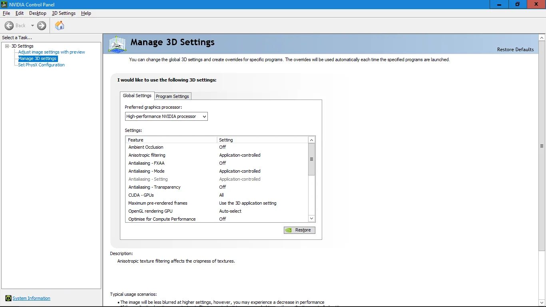Click main page scroll down arrow
546x307 pixels.
[542, 303]
